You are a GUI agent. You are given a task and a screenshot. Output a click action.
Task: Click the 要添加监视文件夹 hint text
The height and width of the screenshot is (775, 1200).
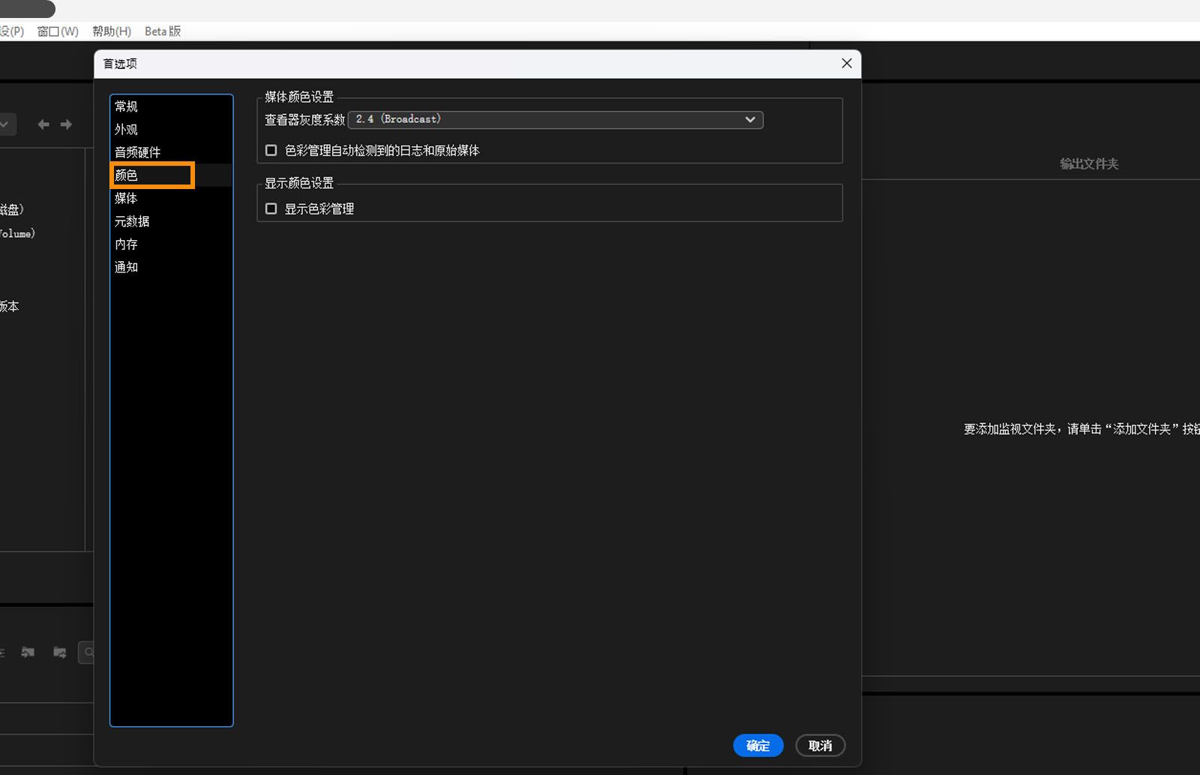point(1081,429)
